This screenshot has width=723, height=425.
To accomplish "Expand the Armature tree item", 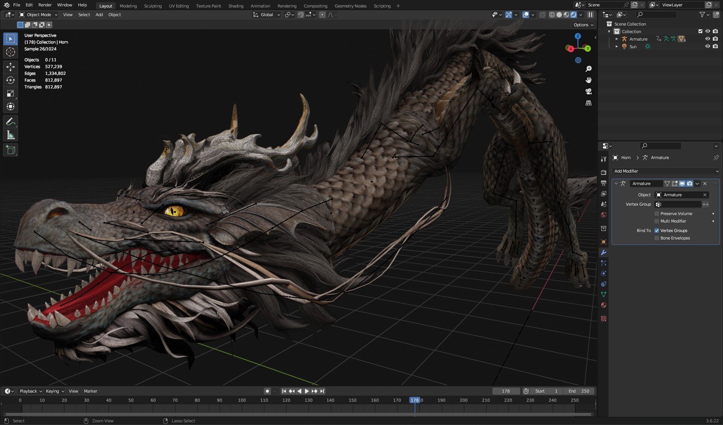I will [x=617, y=39].
